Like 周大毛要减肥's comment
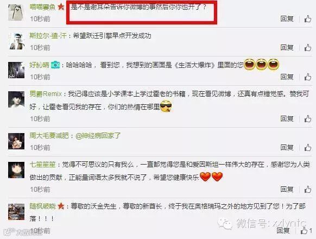The height and width of the screenshot is (239, 316). (307, 148)
